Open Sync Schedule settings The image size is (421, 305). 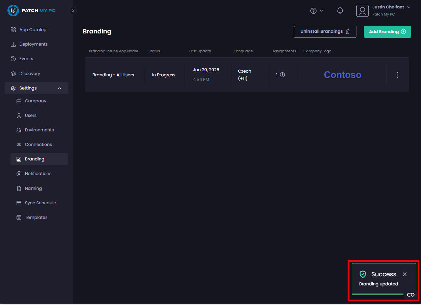(x=40, y=203)
